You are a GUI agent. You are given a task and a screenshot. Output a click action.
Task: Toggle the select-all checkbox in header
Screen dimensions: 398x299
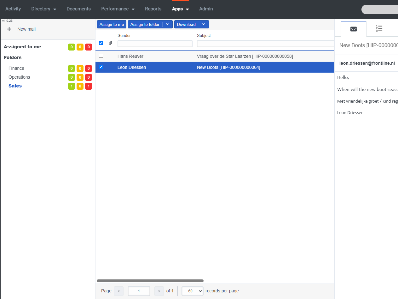click(x=101, y=43)
